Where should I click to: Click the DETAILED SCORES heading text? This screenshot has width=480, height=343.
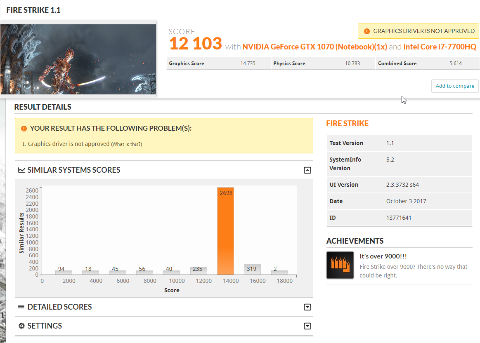60,307
